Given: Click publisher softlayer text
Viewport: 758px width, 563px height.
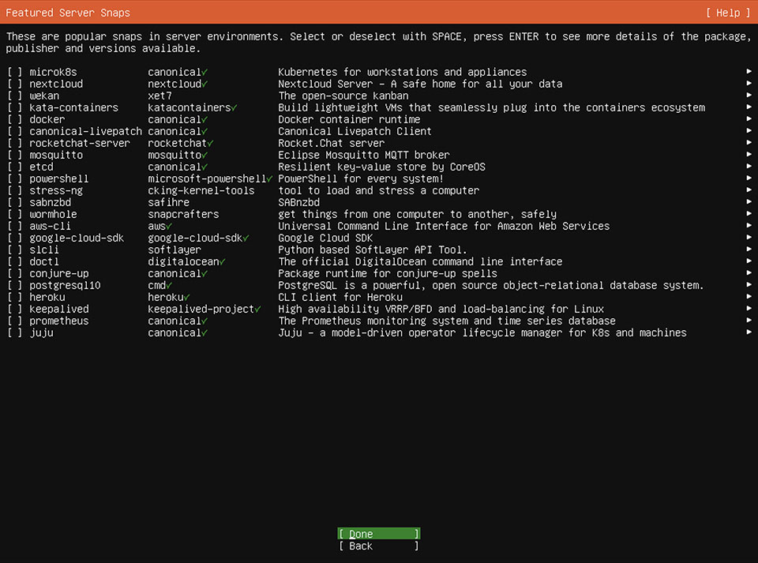Looking at the screenshot, I should click(x=174, y=250).
